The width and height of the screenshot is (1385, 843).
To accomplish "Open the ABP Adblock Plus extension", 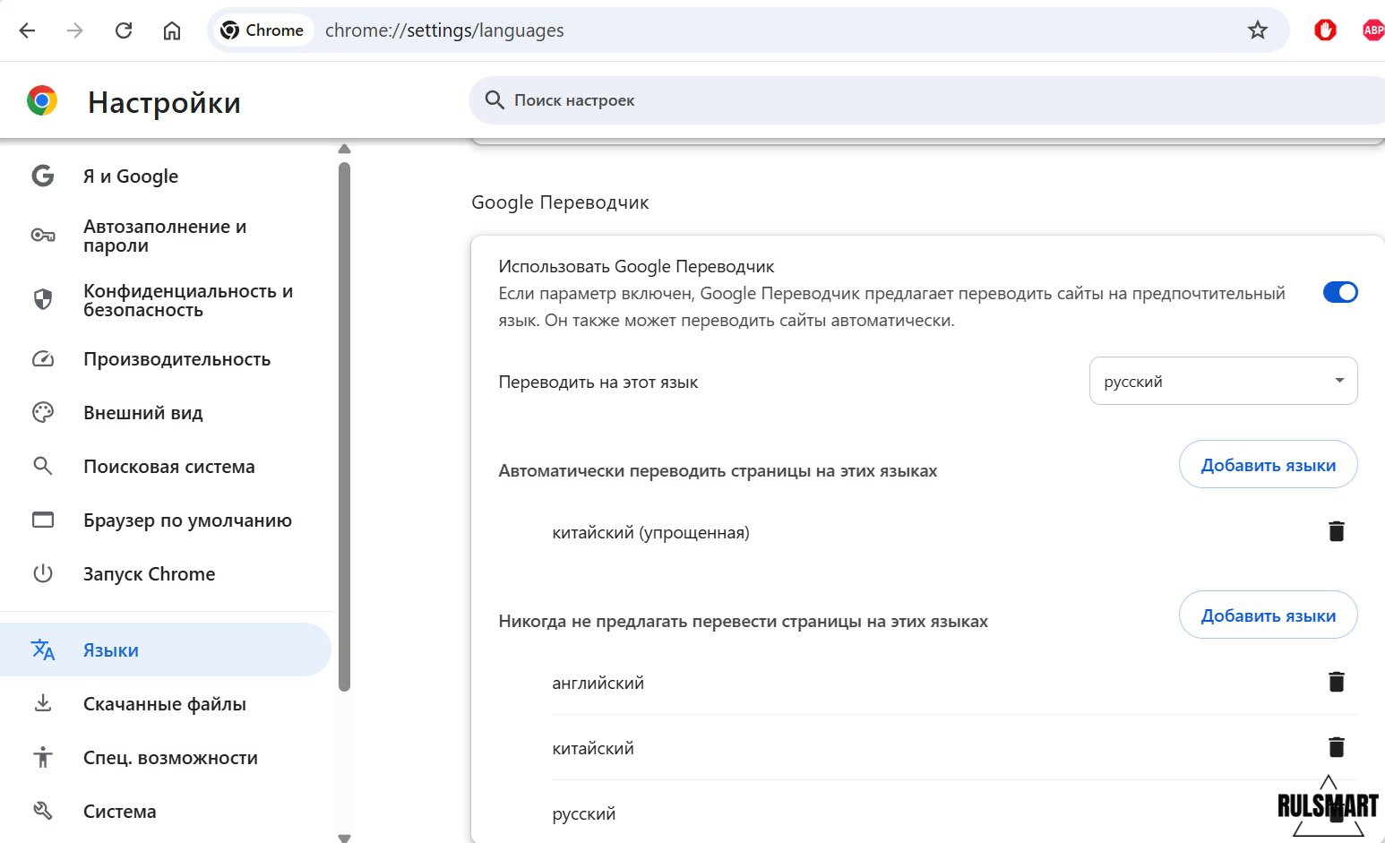I will click(x=1372, y=30).
